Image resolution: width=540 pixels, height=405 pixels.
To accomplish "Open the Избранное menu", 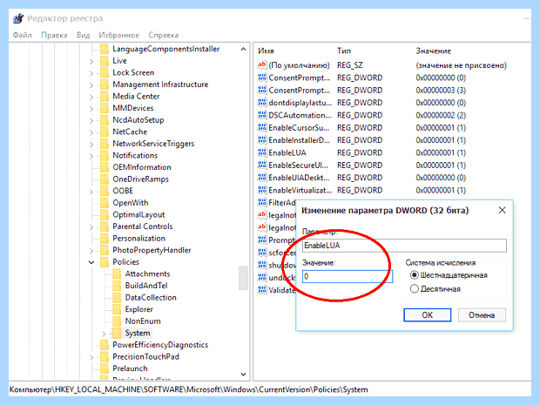I will tap(118, 35).
